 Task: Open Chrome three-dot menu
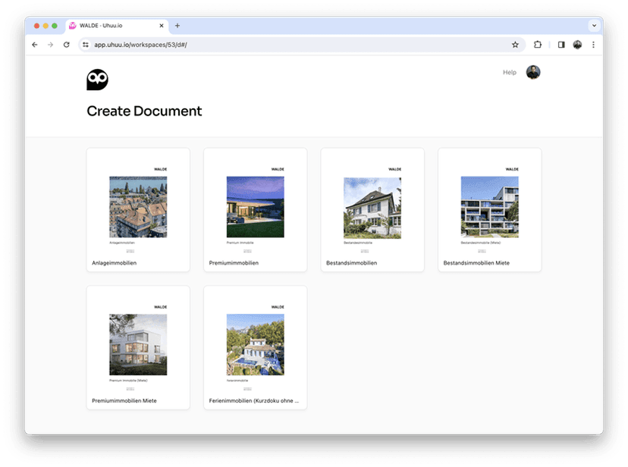click(x=593, y=45)
